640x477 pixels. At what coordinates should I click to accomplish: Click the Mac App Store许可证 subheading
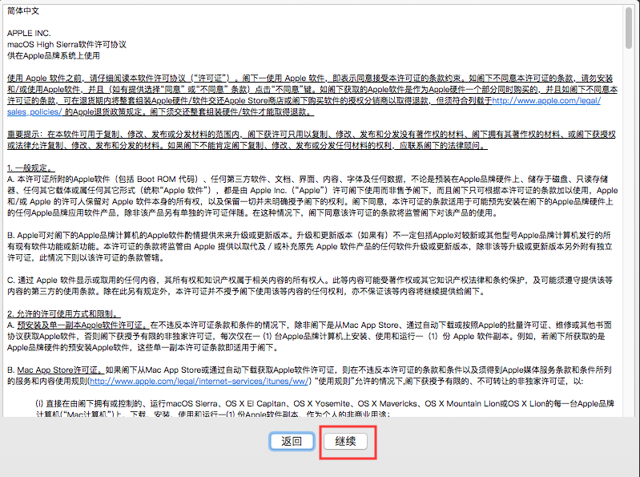59,370
